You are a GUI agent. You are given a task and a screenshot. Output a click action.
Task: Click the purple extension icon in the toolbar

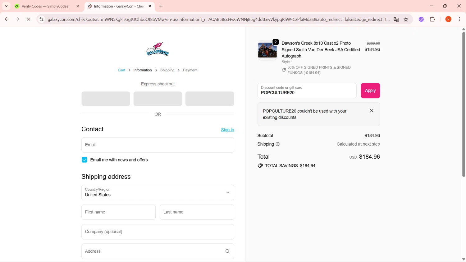pos(421,19)
